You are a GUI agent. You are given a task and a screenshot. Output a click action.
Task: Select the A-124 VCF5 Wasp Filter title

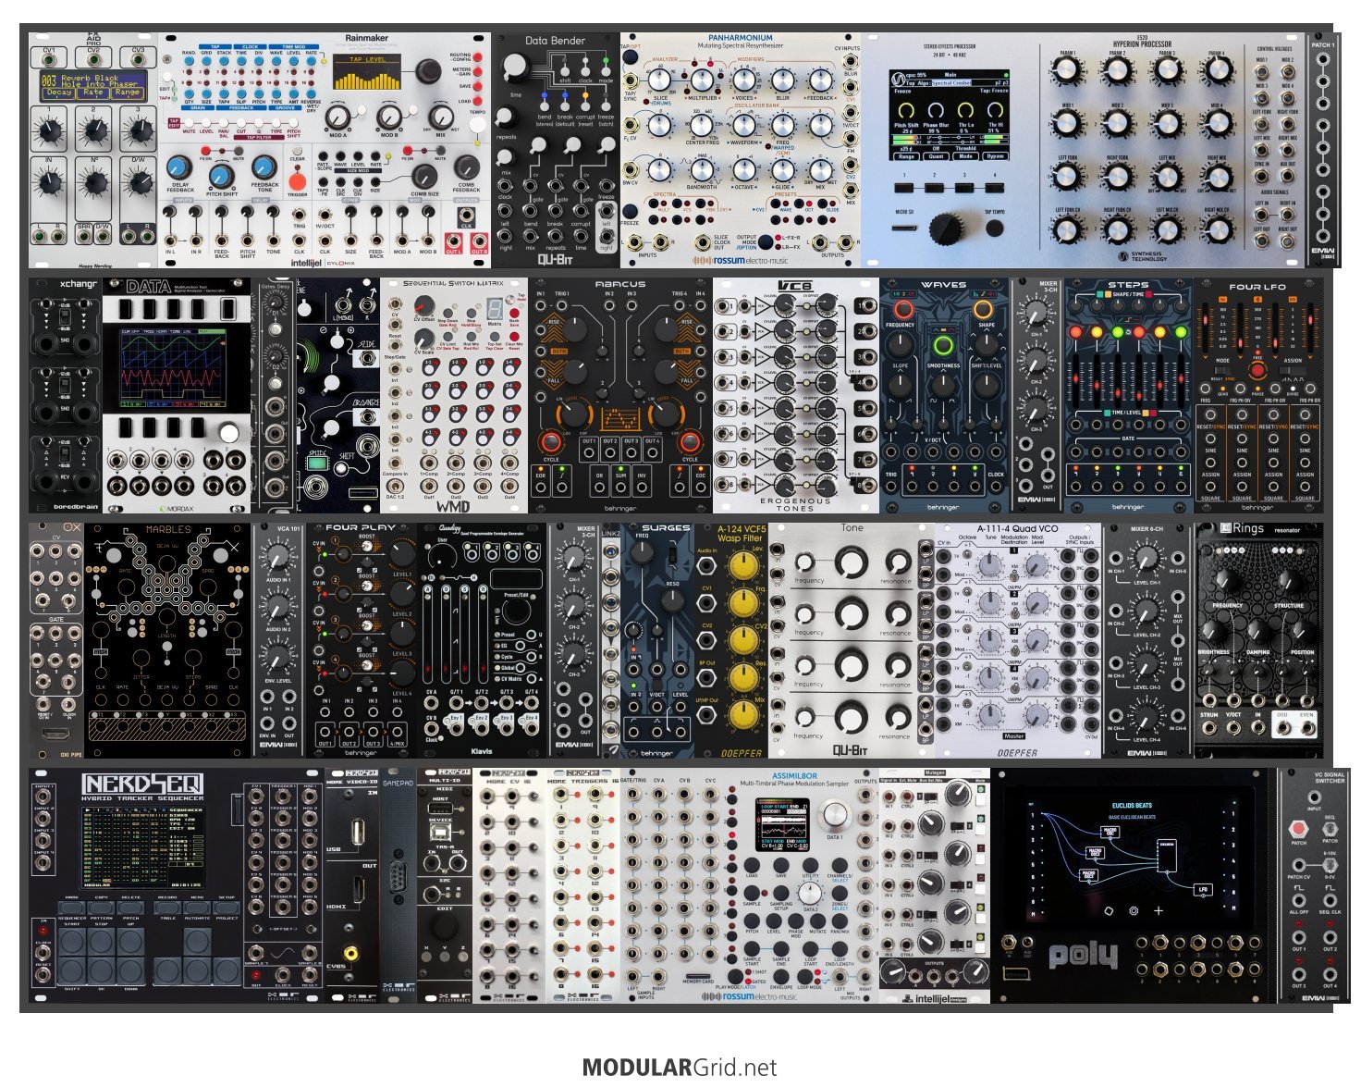click(742, 533)
